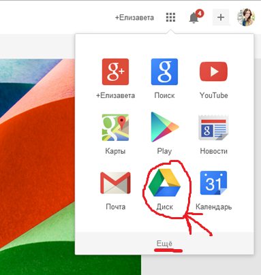Open the account profile photo
The width and height of the screenshot is (261, 275).
(245, 17)
